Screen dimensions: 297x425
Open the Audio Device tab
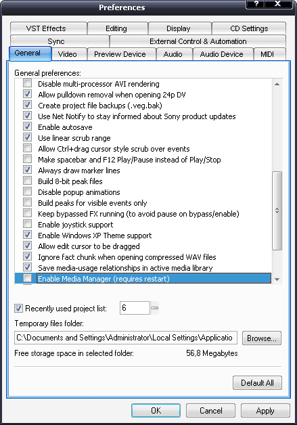click(x=221, y=54)
